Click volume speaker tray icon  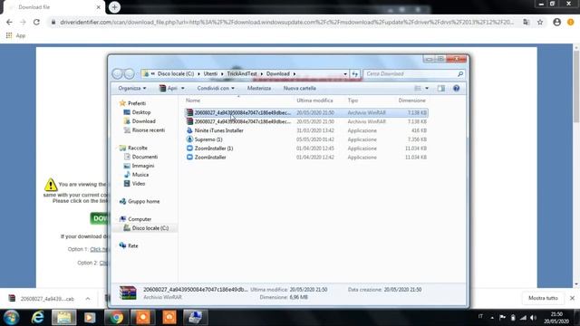point(533,318)
